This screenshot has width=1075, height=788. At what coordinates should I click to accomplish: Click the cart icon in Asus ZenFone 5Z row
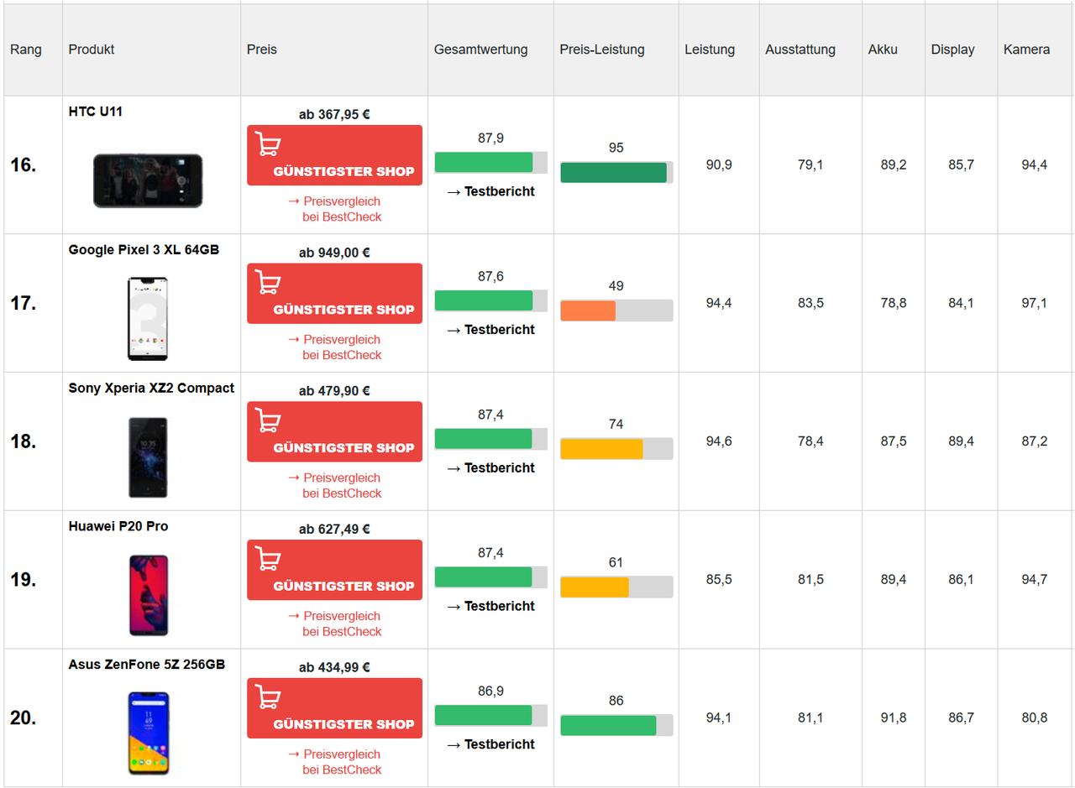(x=268, y=697)
